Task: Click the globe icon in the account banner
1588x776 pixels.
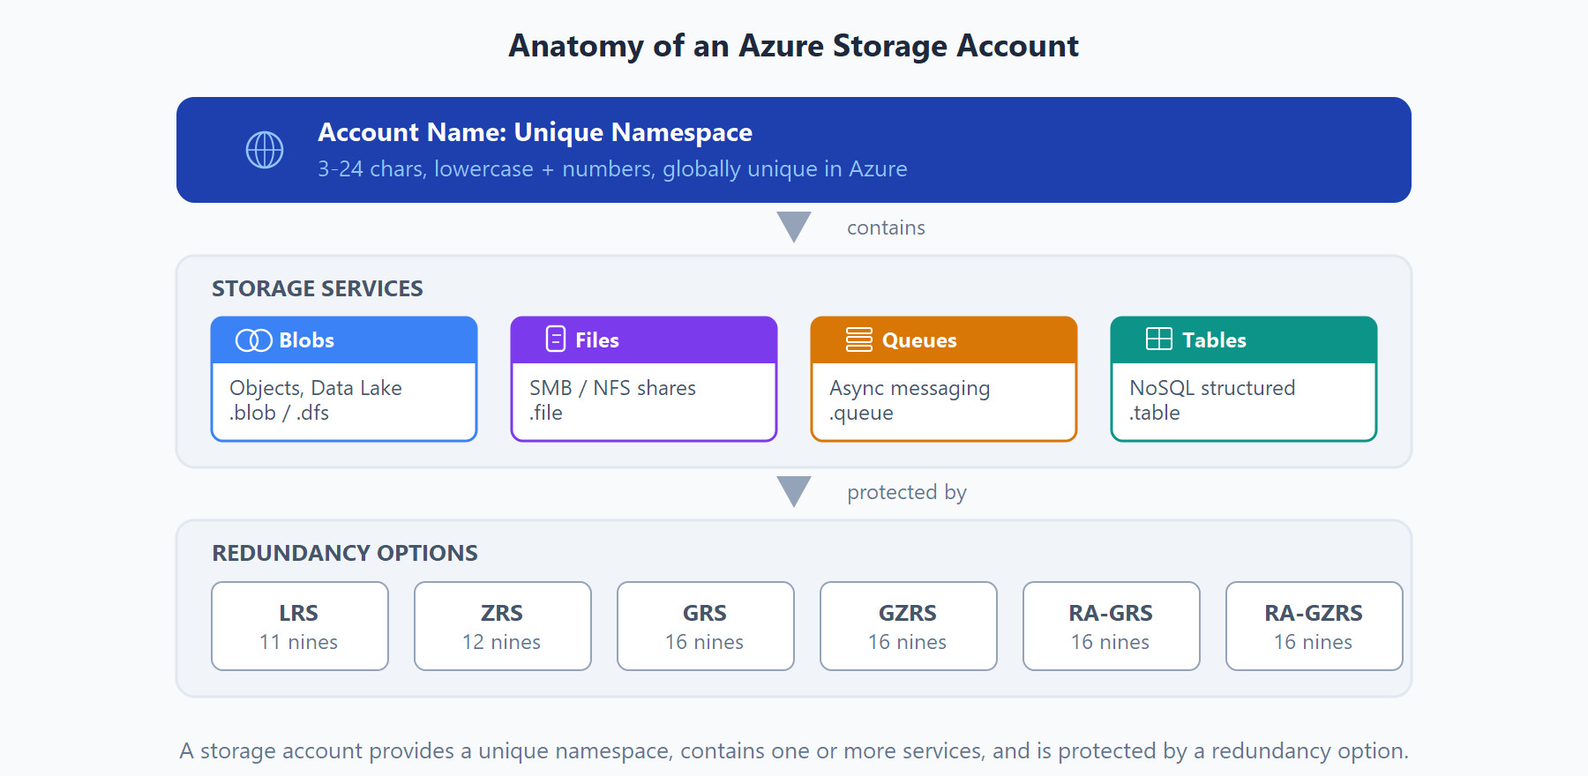Action: (x=265, y=150)
